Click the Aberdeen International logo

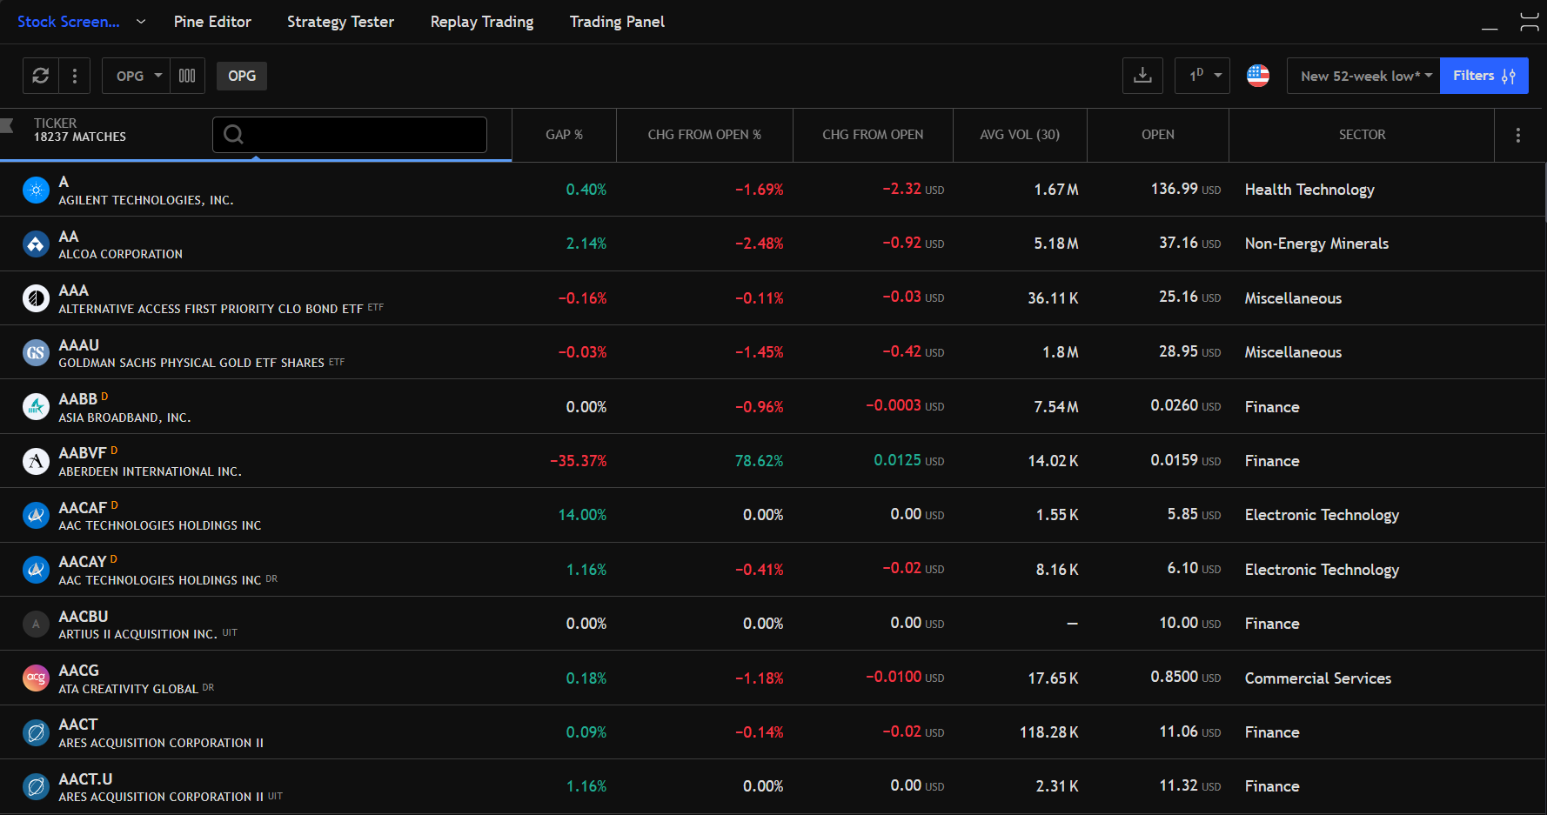coord(36,461)
